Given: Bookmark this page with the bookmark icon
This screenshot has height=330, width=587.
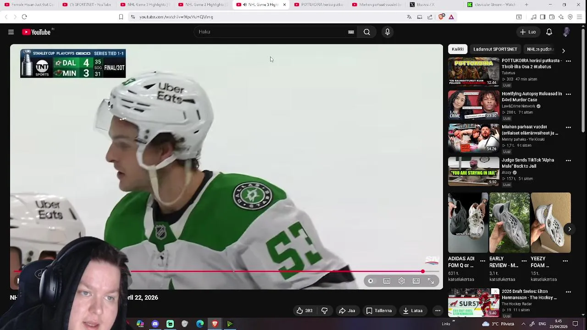Looking at the screenshot, I should tap(121, 17).
